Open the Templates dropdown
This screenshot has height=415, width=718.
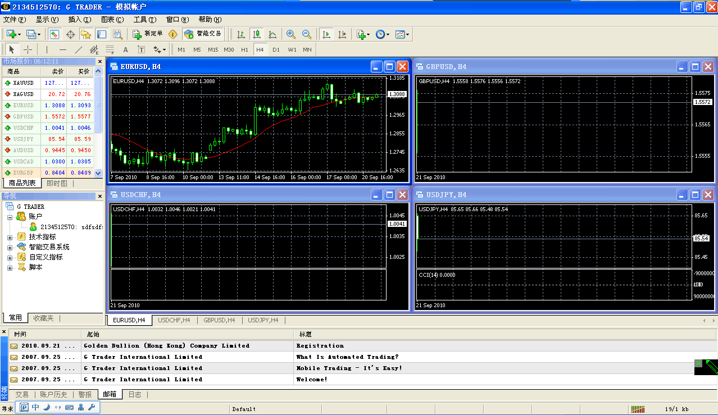[402, 34]
